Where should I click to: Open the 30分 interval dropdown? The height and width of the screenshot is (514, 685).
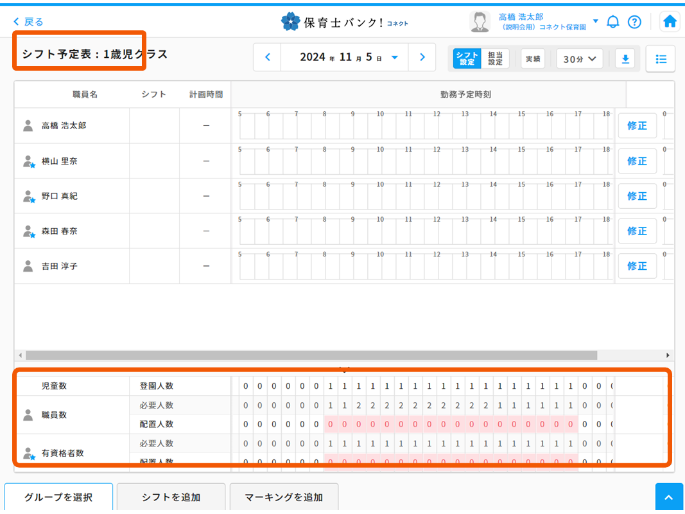click(x=580, y=59)
